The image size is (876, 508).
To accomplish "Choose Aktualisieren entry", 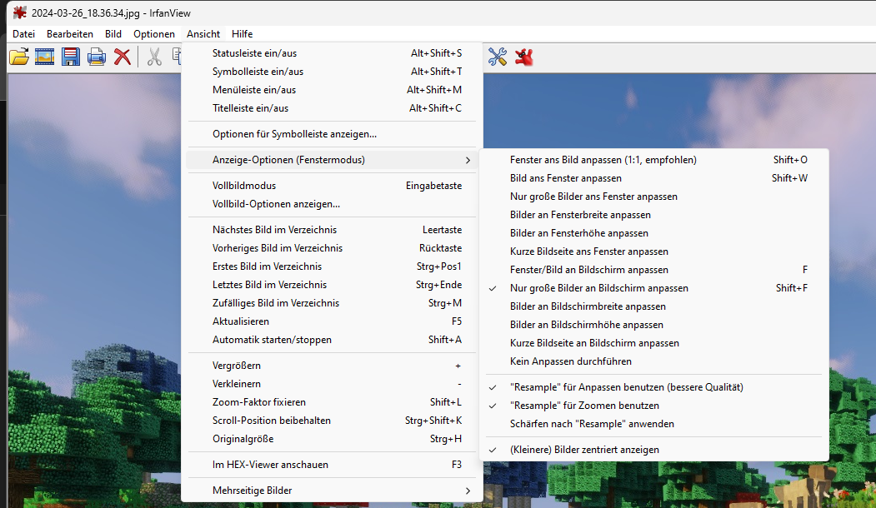I will click(x=332, y=321).
